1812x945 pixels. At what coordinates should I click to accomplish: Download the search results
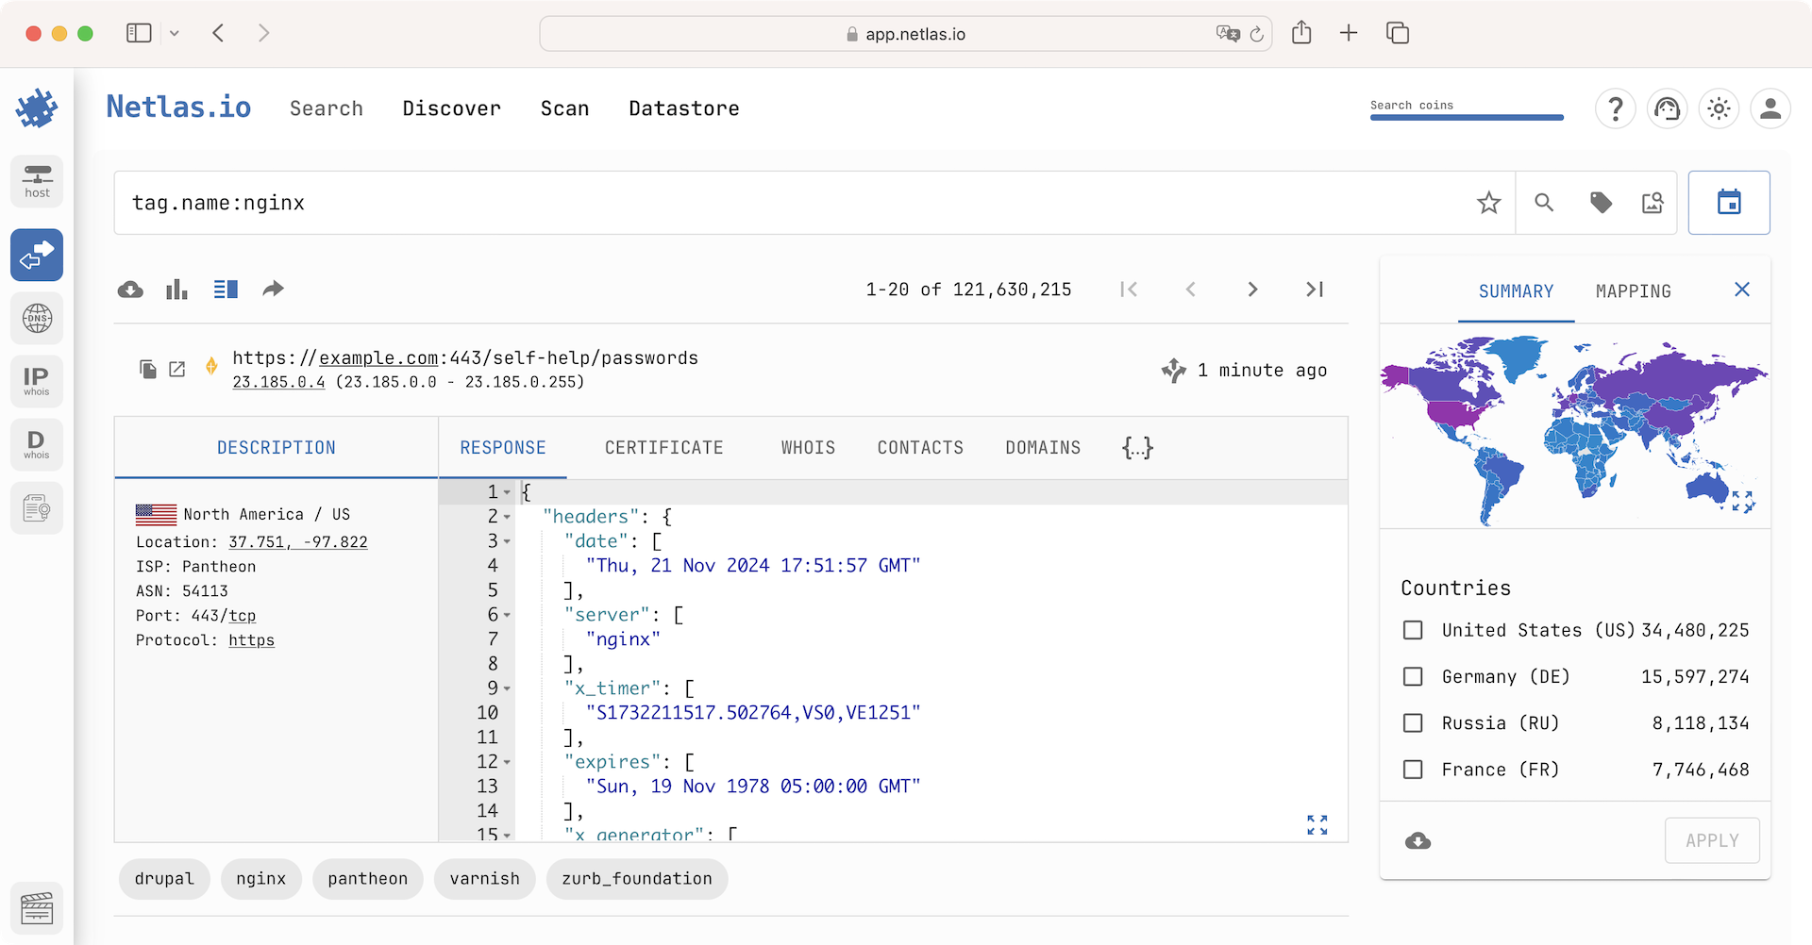[130, 289]
